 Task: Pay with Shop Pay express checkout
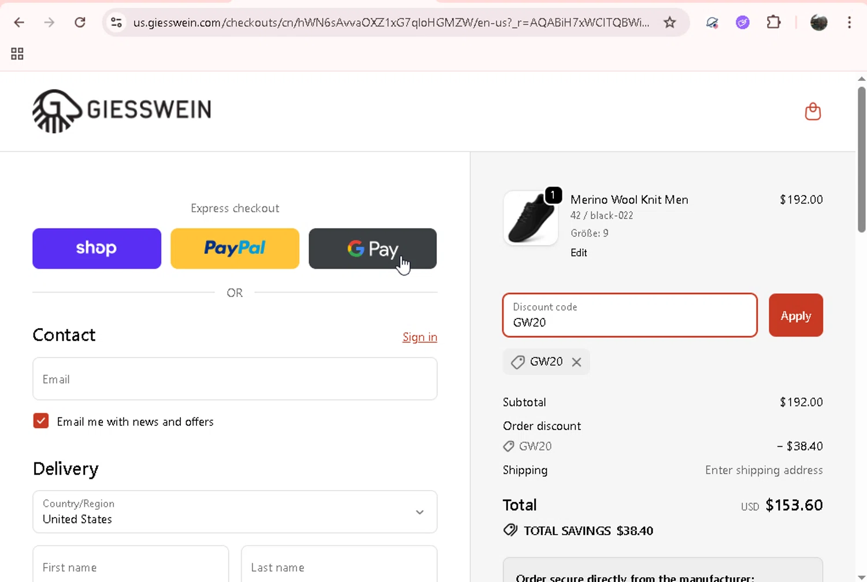[97, 249]
